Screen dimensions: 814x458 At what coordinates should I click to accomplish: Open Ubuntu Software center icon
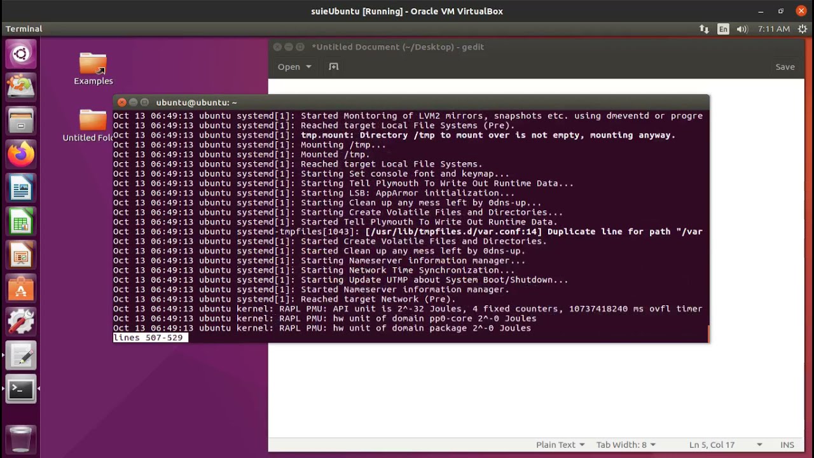point(20,289)
